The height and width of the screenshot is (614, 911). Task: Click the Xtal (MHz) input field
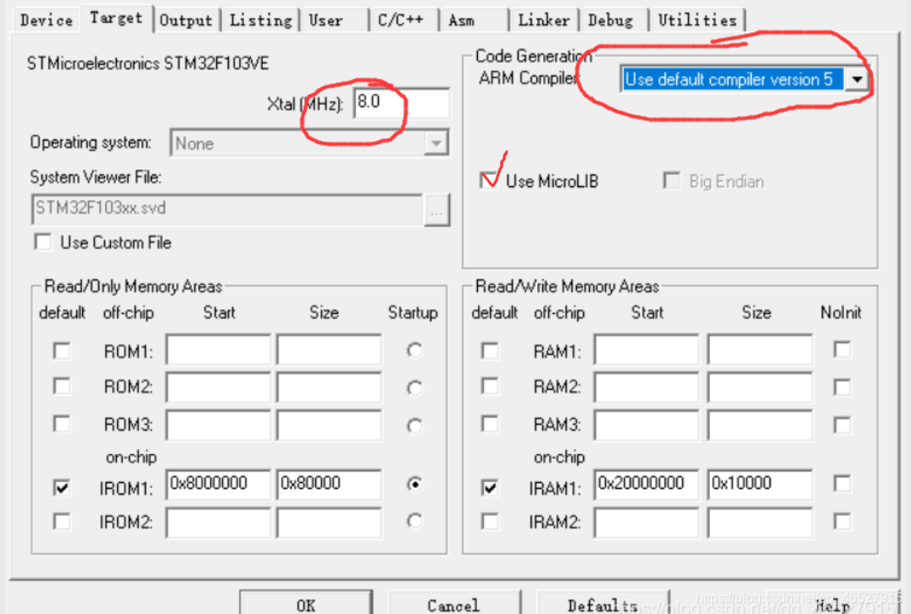401,102
